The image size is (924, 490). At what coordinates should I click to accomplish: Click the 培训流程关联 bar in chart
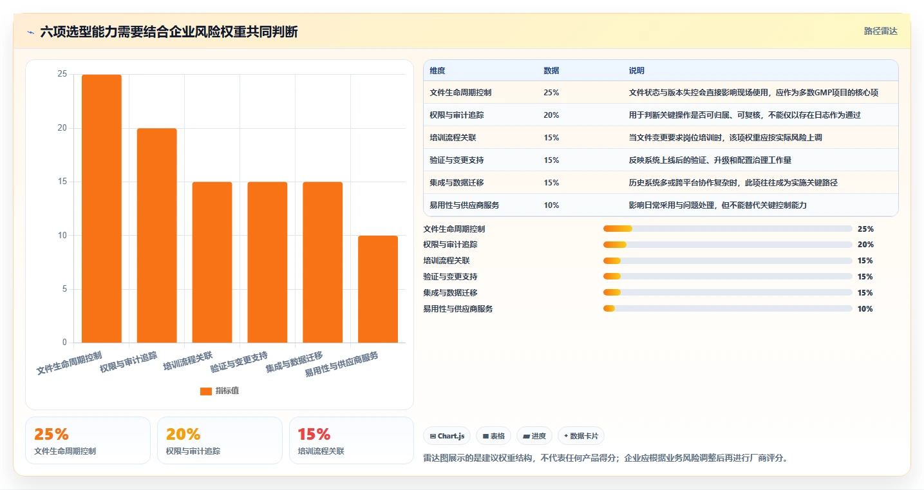(x=212, y=262)
